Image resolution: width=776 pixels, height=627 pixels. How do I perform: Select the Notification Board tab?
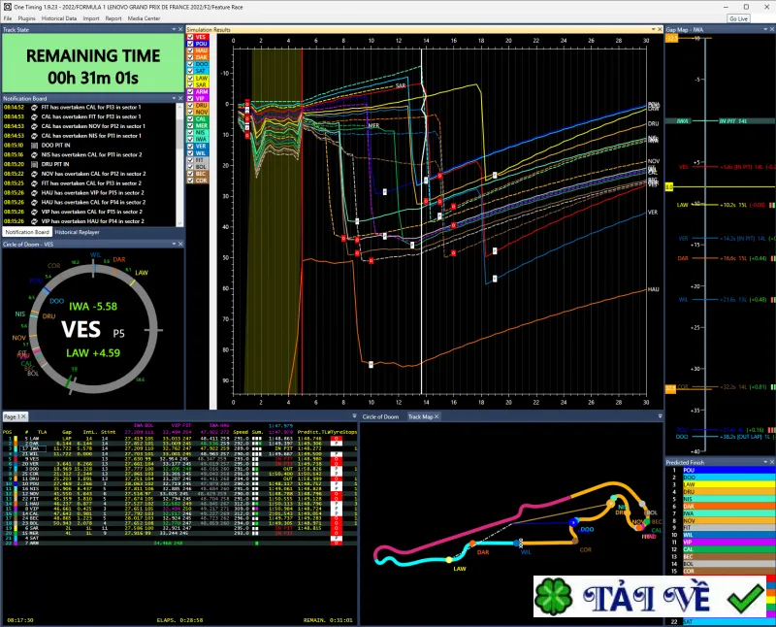coord(27,232)
